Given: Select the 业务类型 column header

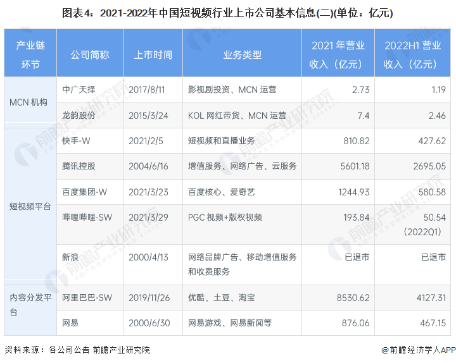Looking at the screenshot, I should pyautogui.click(x=242, y=54).
